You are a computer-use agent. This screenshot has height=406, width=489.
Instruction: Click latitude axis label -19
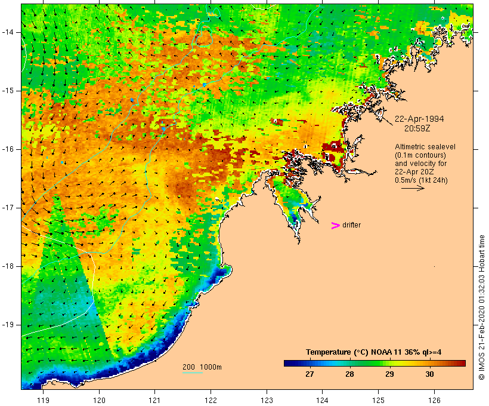8,325
